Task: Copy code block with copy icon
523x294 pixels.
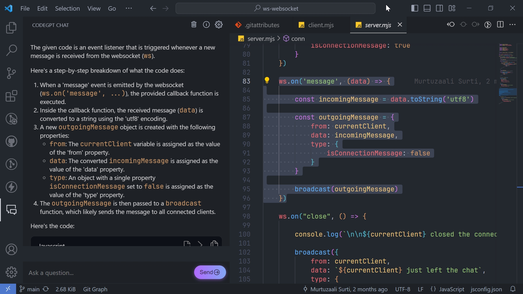Action: coord(214,243)
